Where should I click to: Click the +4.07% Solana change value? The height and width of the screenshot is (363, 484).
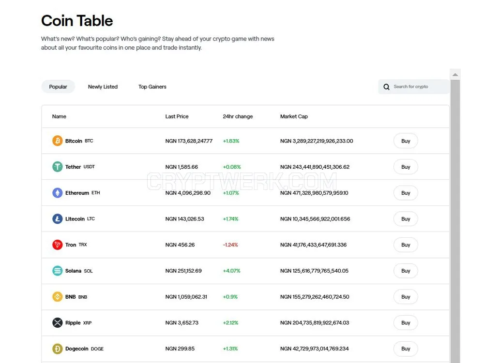pos(231,271)
